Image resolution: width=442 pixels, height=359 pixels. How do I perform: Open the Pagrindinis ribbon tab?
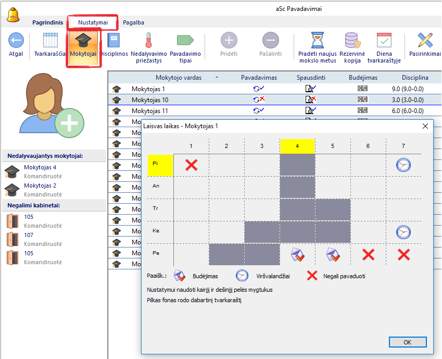[48, 22]
